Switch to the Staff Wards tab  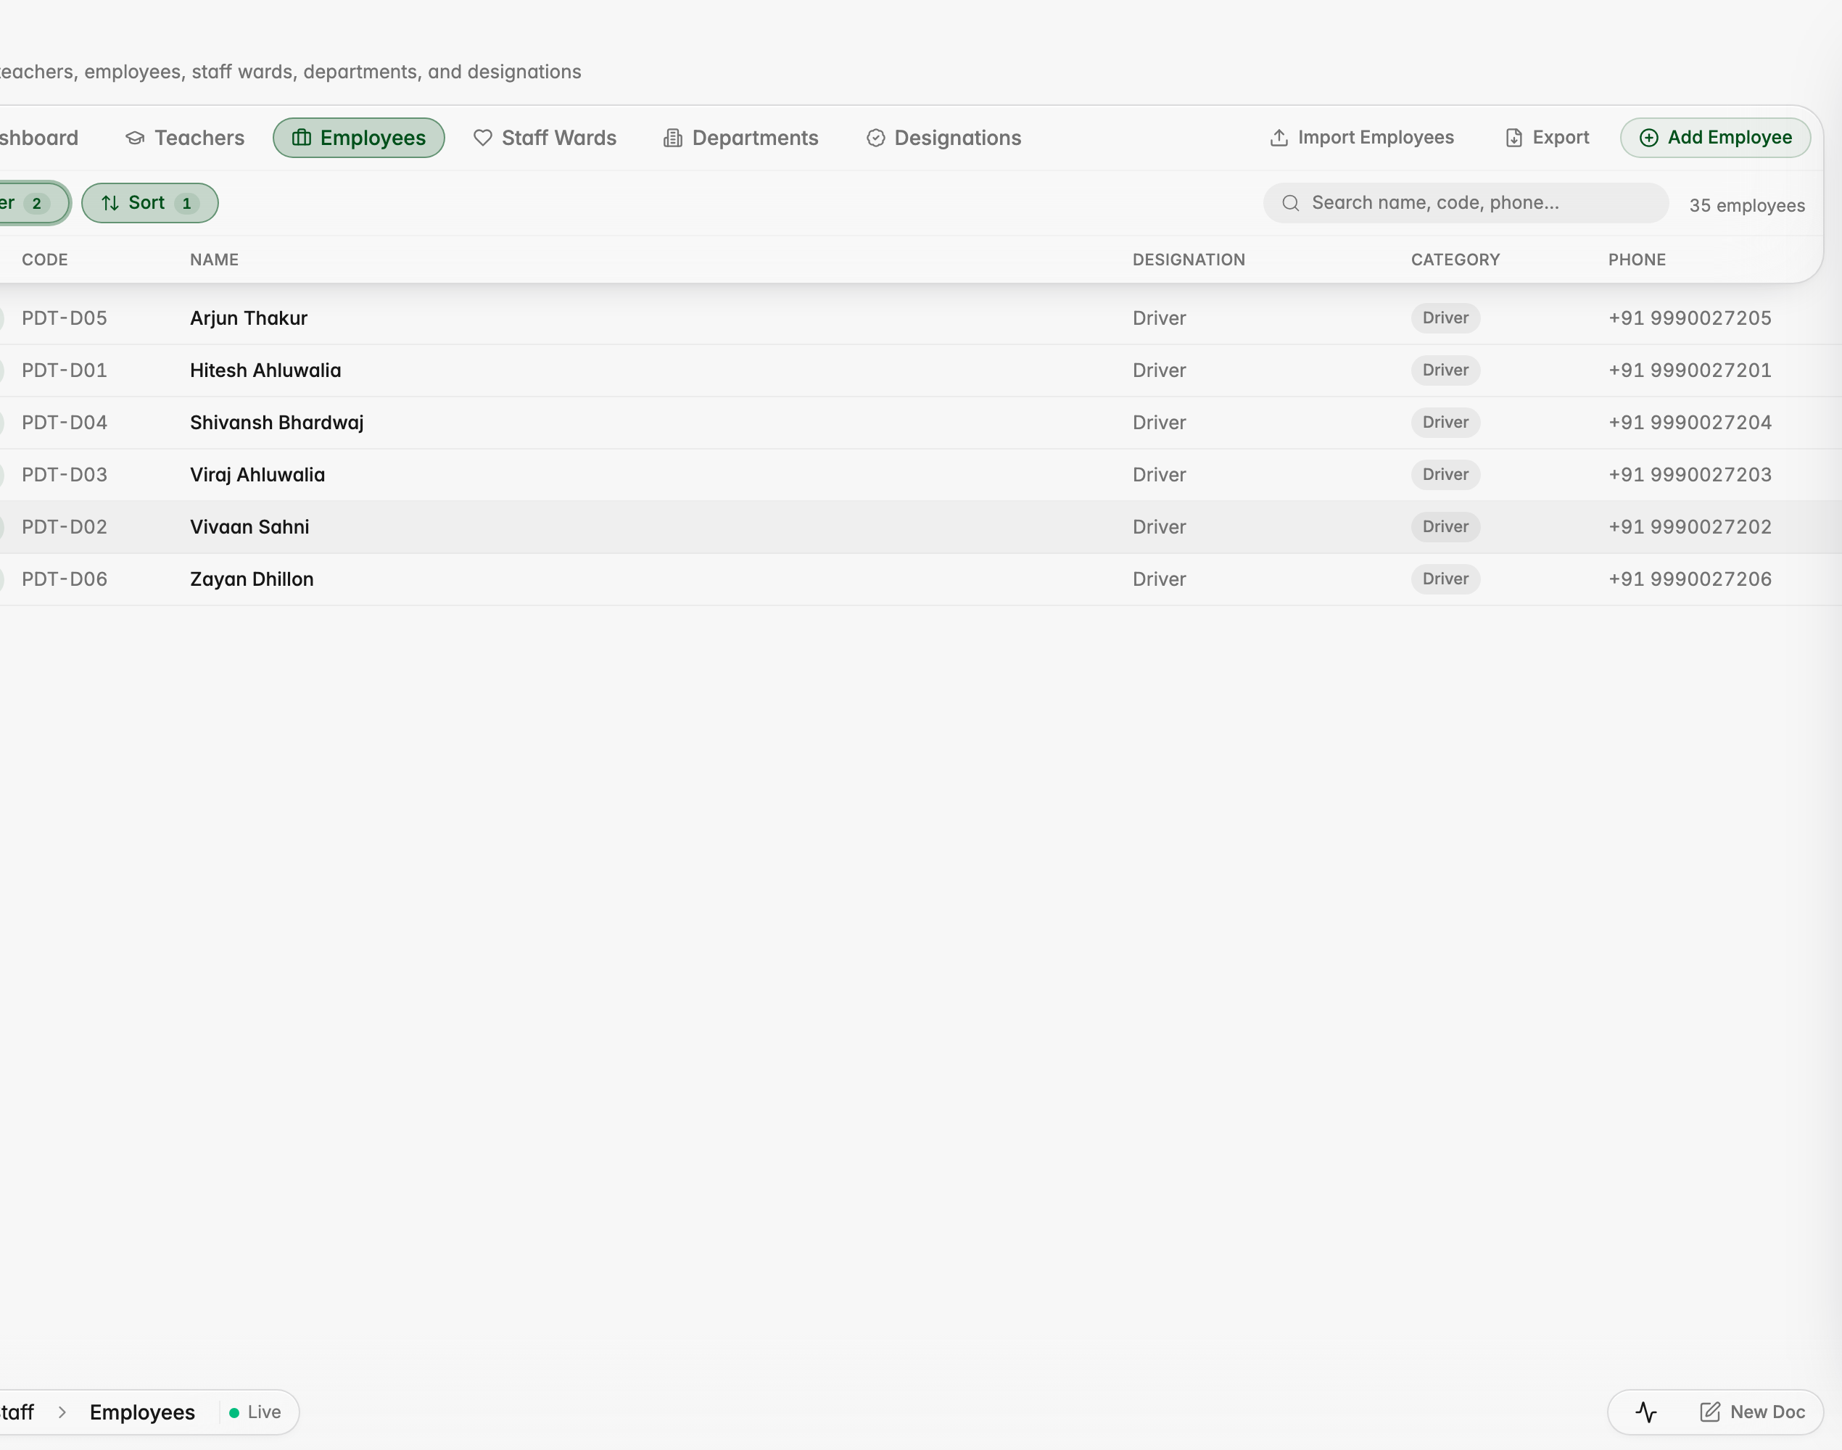click(545, 138)
